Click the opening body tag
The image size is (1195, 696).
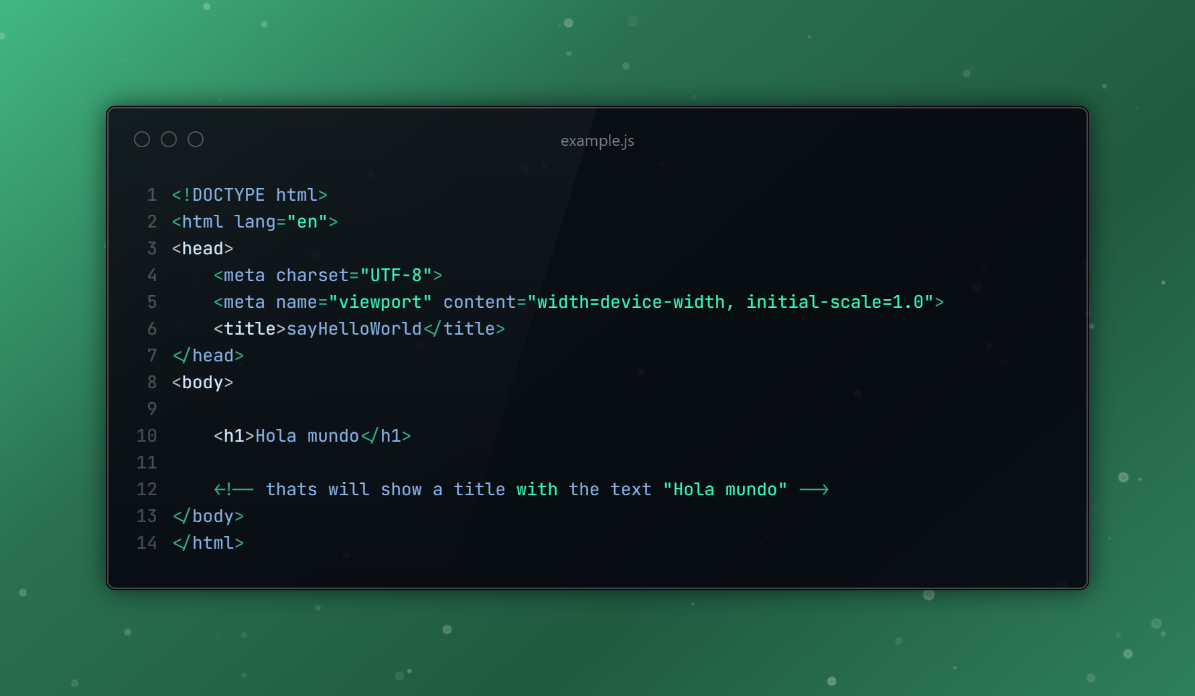pos(202,382)
